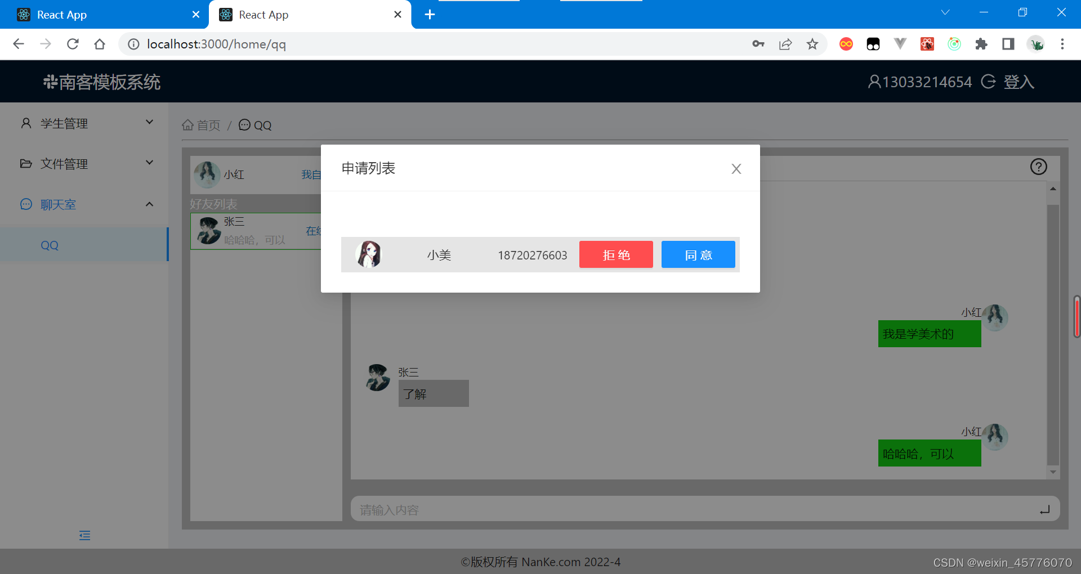This screenshot has height=574, width=1081.
Task: Click the QQ breadcrumb item
Action: (255, 125)
